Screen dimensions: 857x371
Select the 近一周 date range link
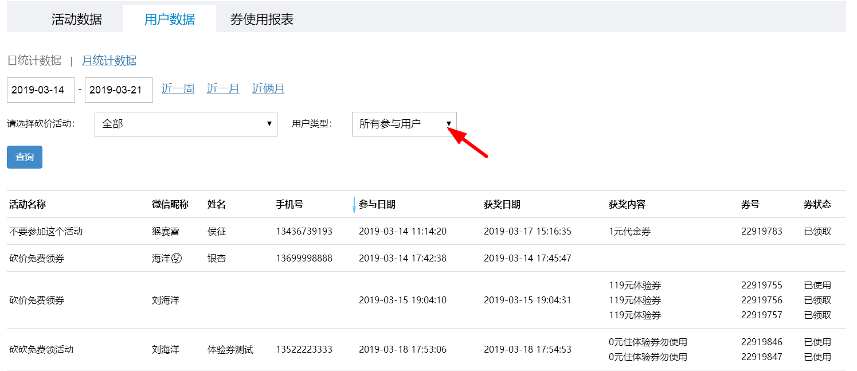coord(178,88)
